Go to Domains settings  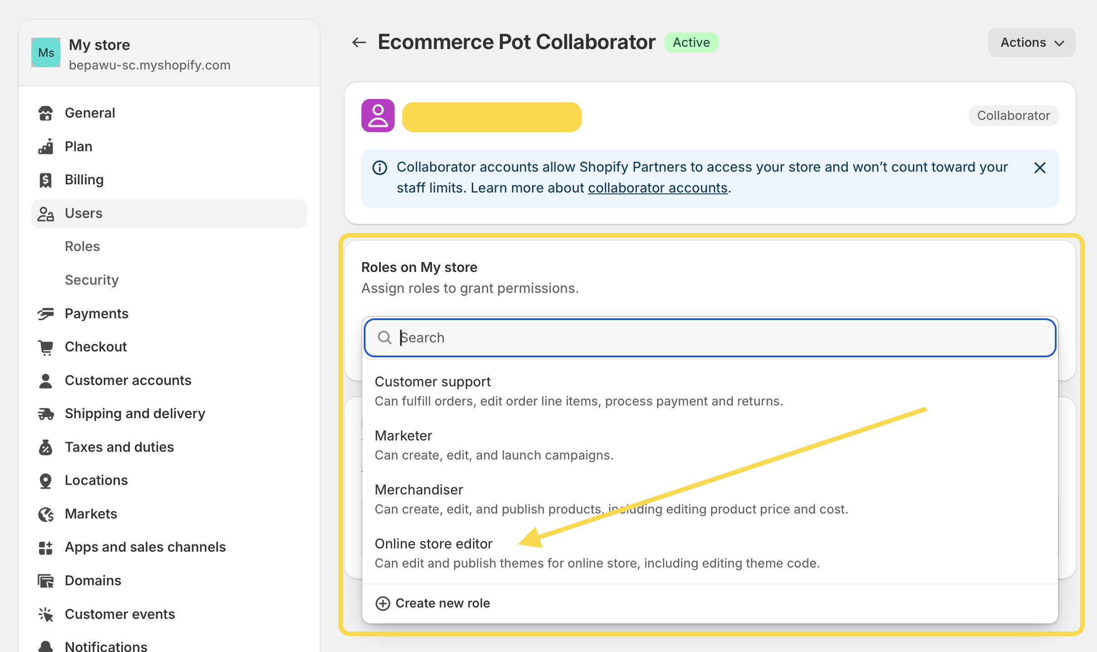[169, 581]
